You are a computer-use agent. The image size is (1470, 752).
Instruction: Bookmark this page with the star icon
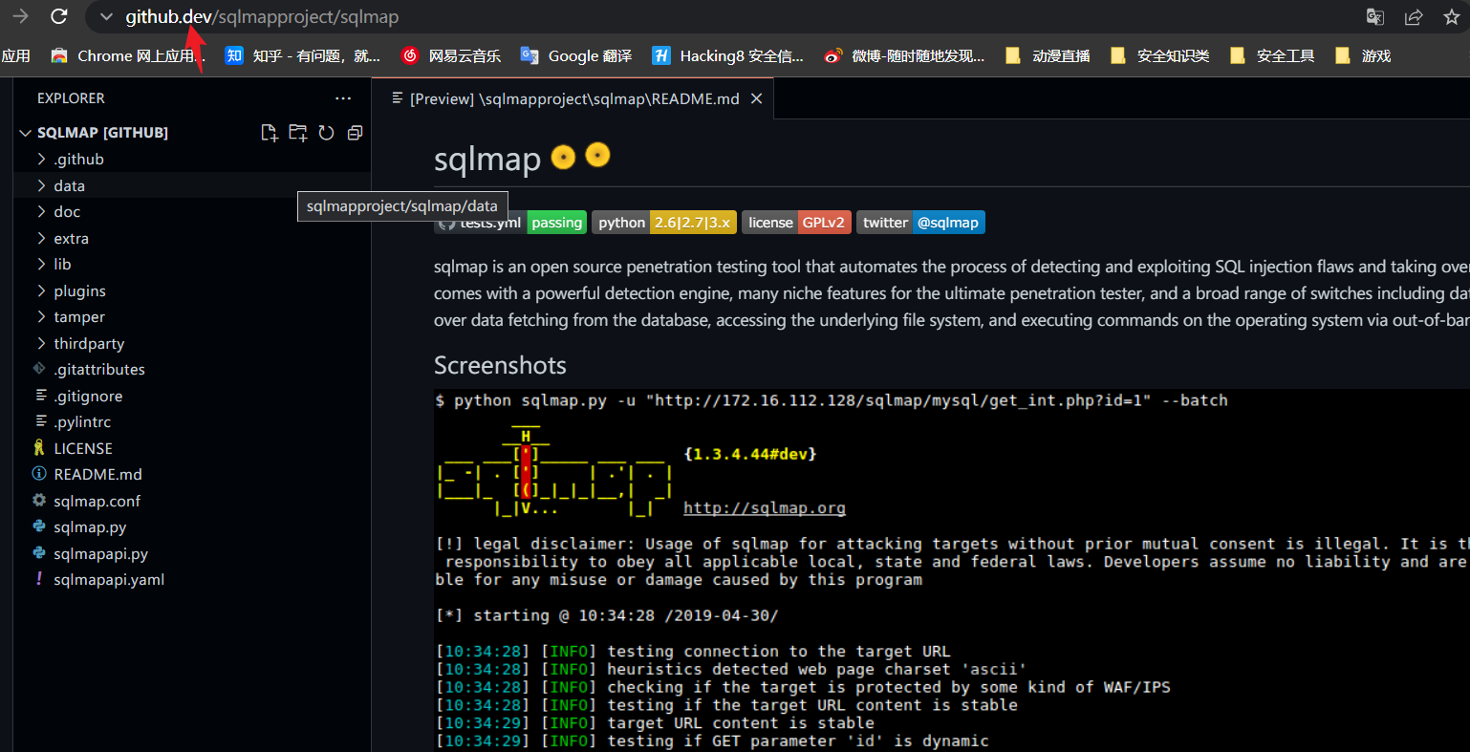coord(1452,17)
